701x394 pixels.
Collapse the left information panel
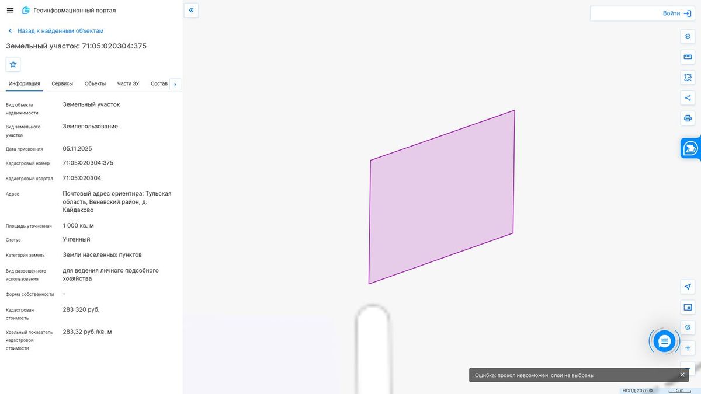(x=191, y=10)
